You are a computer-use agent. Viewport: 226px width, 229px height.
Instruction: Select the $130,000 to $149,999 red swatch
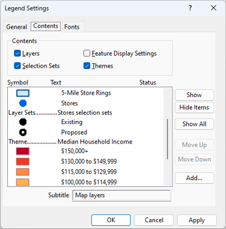(x=23, y=162)
